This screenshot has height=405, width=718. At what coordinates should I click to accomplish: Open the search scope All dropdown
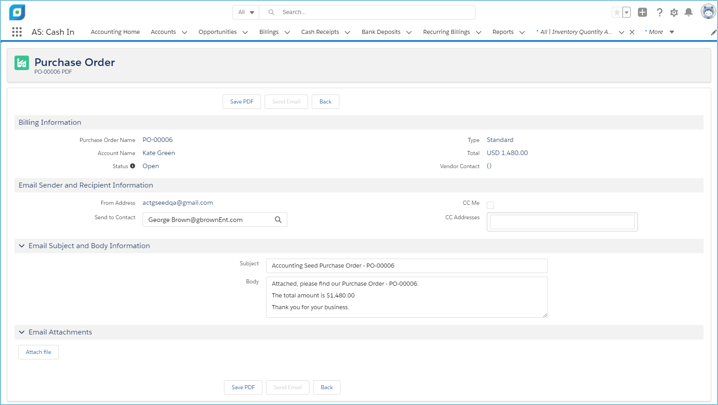246,12
